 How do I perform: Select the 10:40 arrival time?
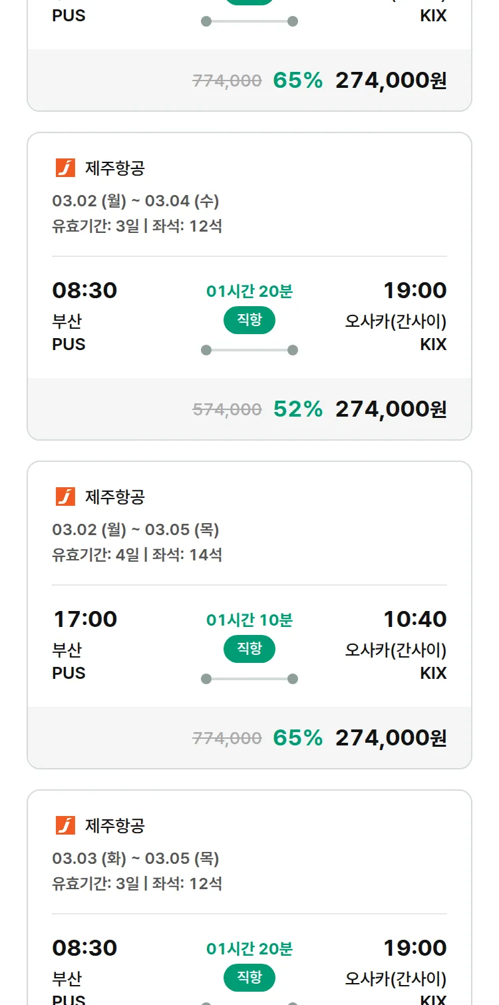415,619
